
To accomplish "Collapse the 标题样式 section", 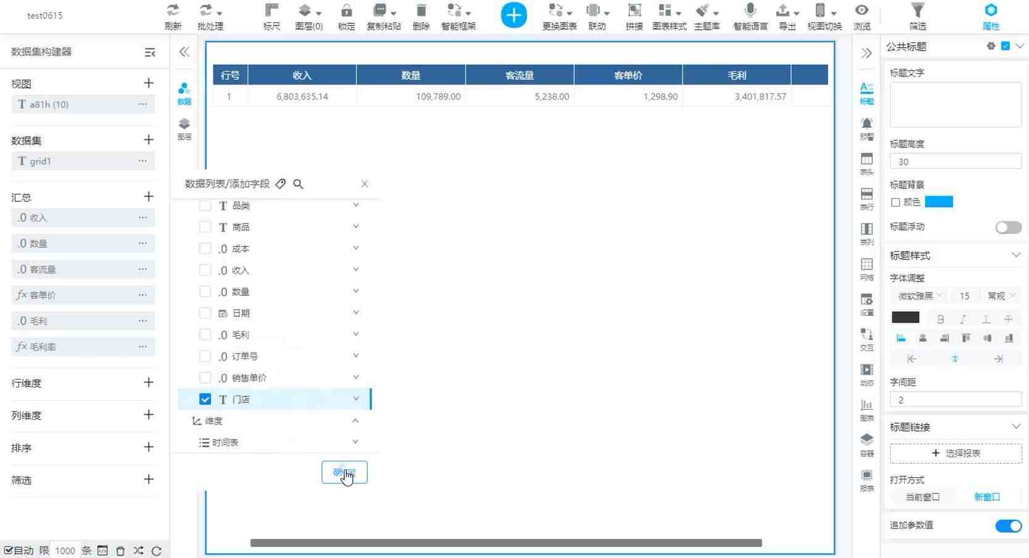I will pos(1016,255).
